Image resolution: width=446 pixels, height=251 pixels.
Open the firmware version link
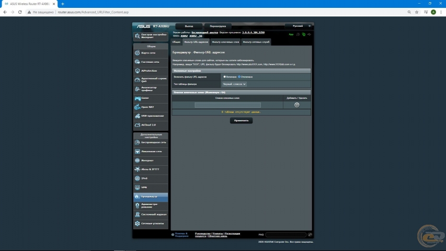(254, 33)
